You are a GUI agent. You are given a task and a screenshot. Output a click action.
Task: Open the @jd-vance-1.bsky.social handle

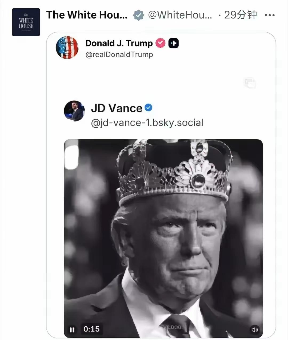coord(147,122)
